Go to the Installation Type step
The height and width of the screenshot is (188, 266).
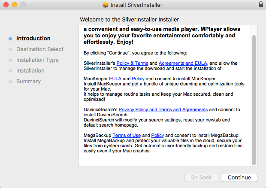click(37, 60)
